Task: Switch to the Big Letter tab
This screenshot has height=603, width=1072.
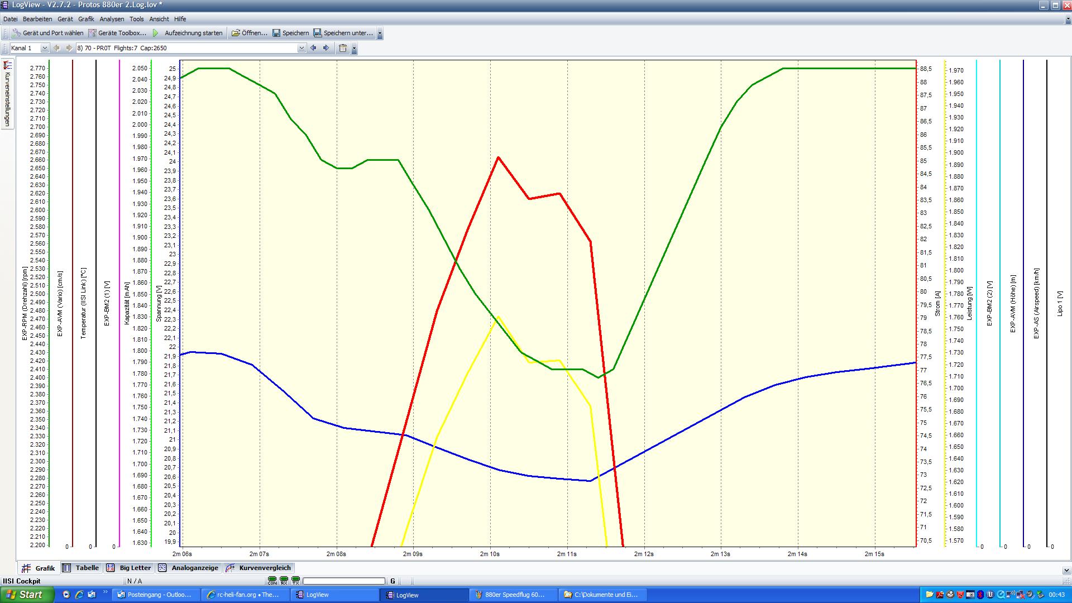Action: coord(129,568)
